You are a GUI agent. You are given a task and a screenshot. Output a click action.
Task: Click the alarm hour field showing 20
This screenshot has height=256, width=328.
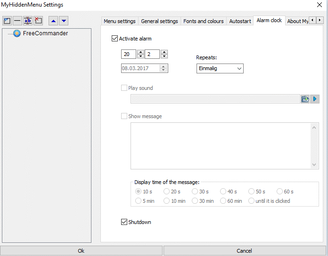128,54
